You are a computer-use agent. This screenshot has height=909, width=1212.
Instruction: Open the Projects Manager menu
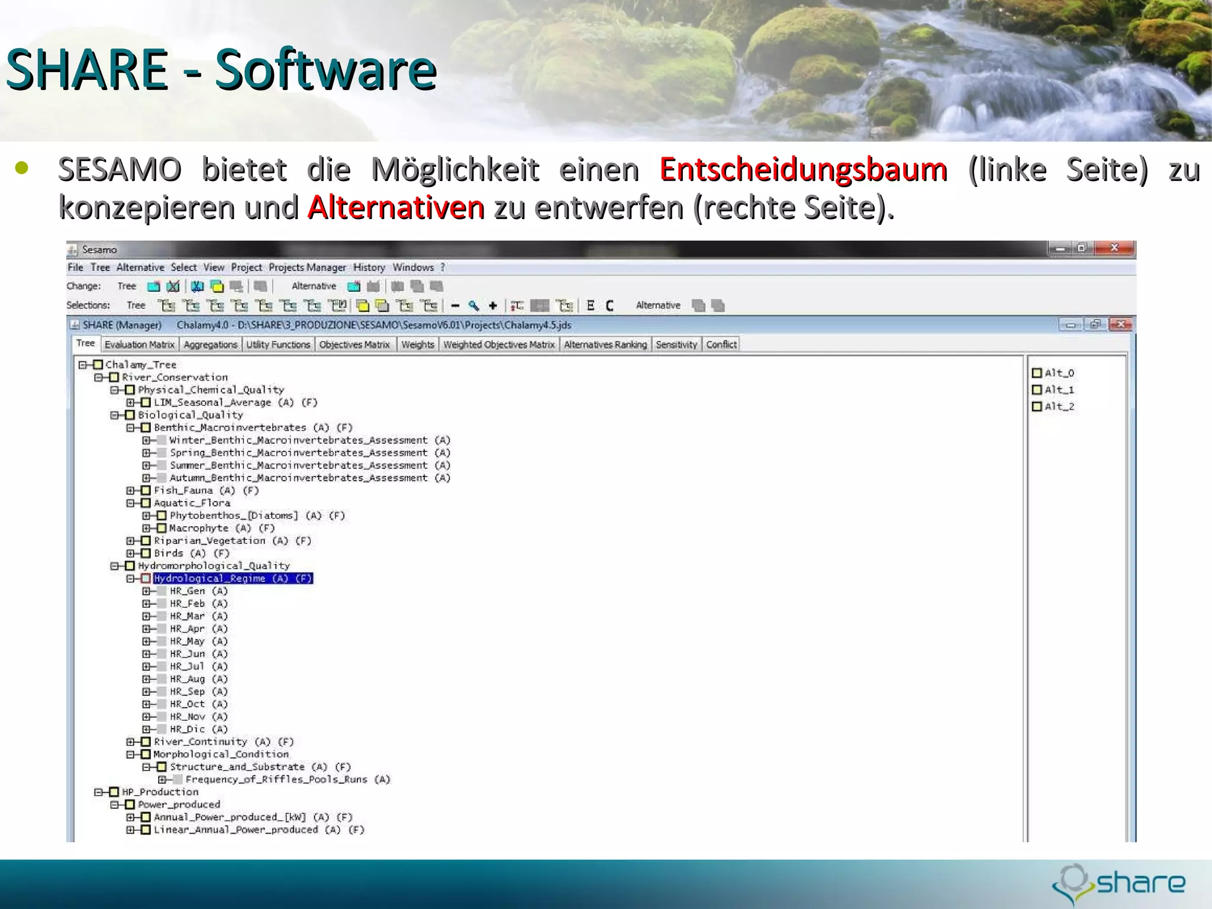pyautogui.click(x=307, y=267)
